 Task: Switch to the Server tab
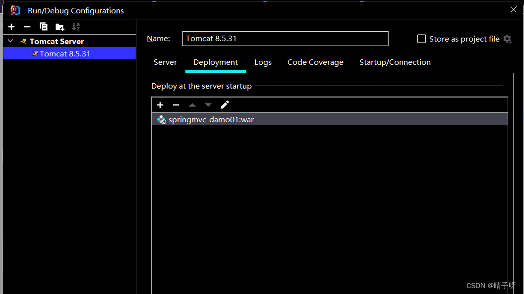click(x=165, y=62)
